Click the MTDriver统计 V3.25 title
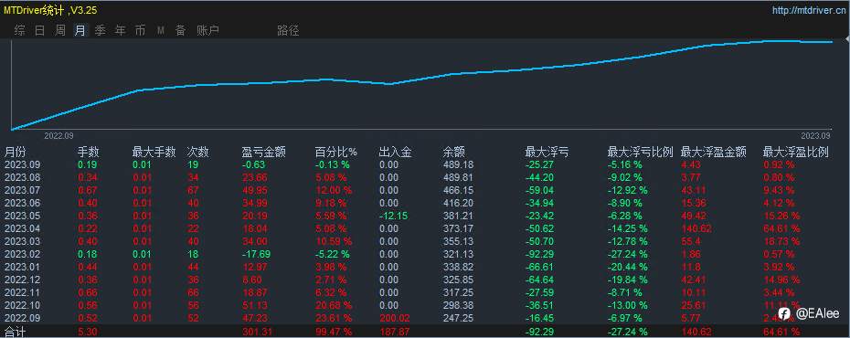Screen dimensions: 850x338 50,10
